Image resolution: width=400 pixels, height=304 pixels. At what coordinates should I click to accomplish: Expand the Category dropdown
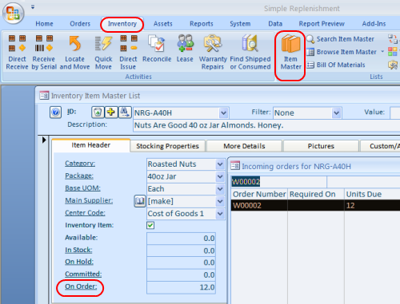pyautogui.click(x=220, y=164)
